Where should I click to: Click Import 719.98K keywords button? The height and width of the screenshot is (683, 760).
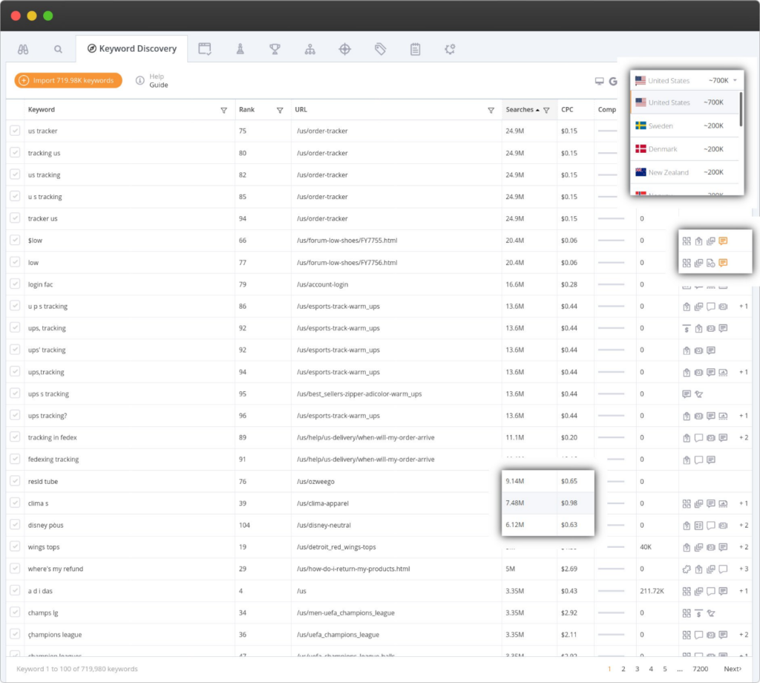(68, 80)
